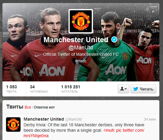
Task: Select the Все tweets filter
Action: pos(28,107)
